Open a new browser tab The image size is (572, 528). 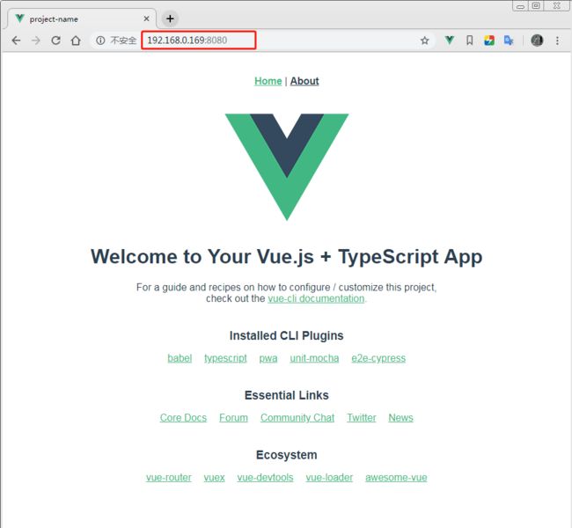170,18
